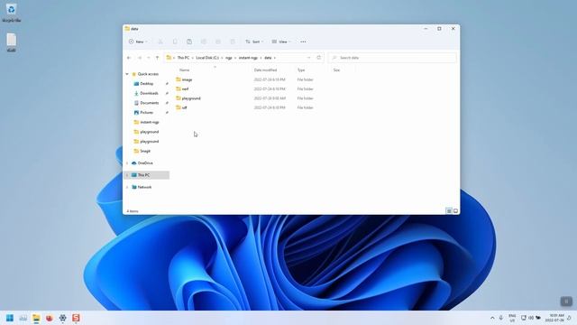Viewport: 577px width, 325px height.
Task: Select the Recycle Bin desktop icon
Action: click(x=11, y=13)
